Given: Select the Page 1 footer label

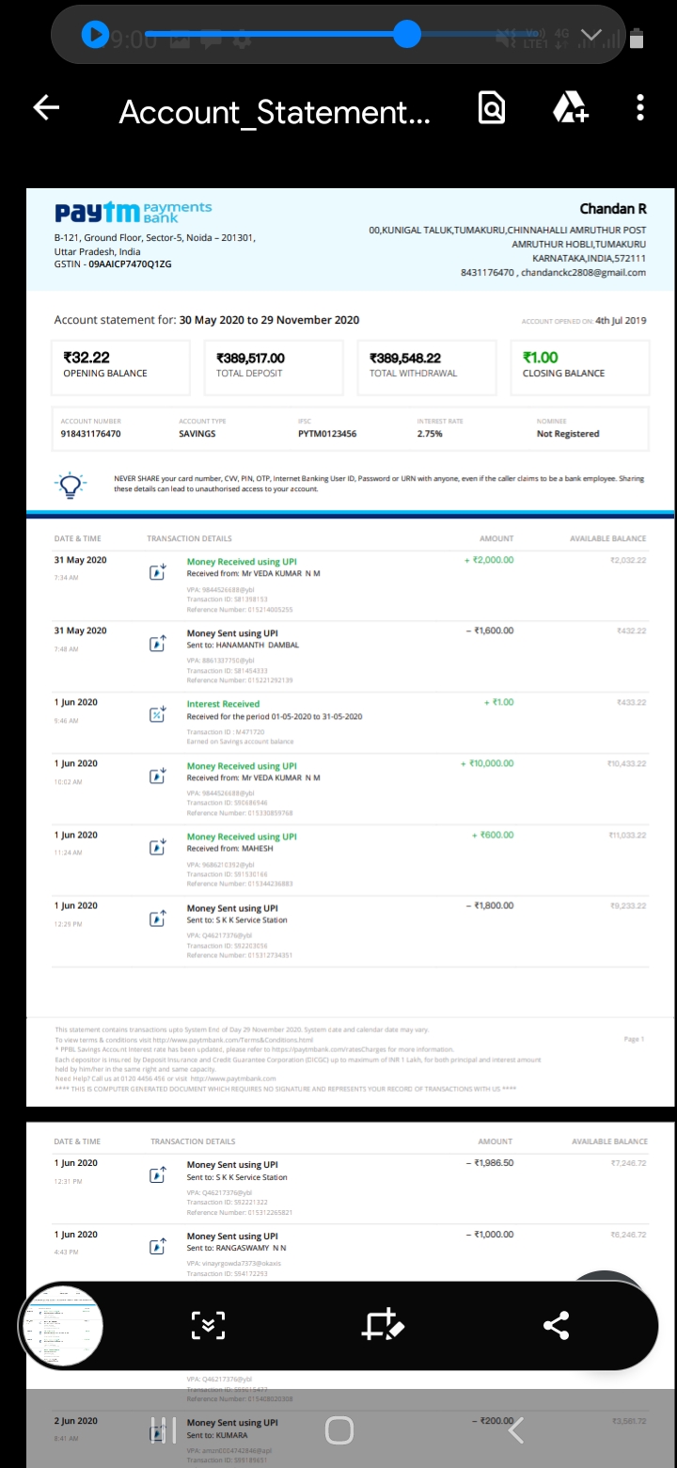Looking at the screenshot, I should coord(634,1039).
